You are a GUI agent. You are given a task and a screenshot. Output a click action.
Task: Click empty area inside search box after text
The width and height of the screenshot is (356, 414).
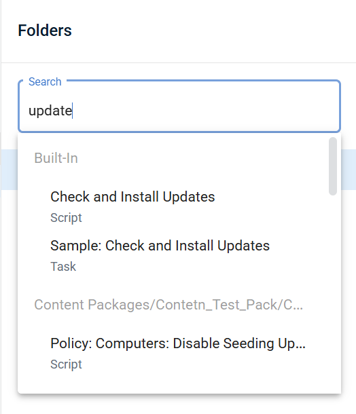pyautogui.click(x=206, y=111)
